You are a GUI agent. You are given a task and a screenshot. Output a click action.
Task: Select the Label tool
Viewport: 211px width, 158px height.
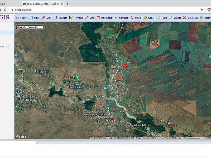149,18
